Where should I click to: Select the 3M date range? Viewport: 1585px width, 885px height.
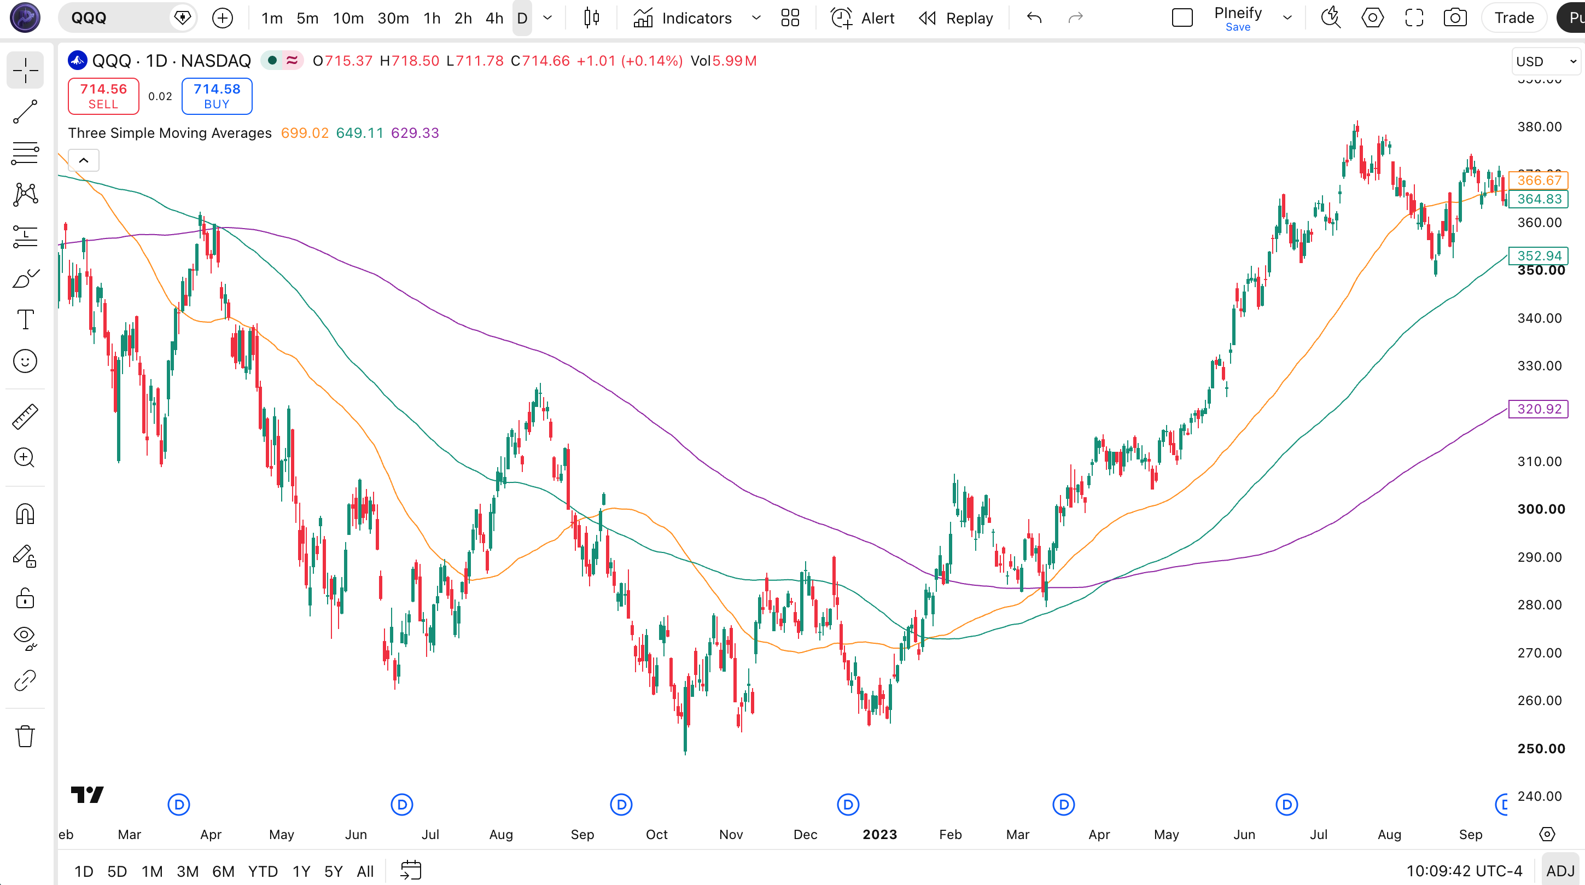(x=188, y=871)
